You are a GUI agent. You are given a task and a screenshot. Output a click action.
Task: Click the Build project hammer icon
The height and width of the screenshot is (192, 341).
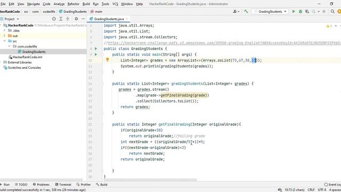tap(246, 12)
